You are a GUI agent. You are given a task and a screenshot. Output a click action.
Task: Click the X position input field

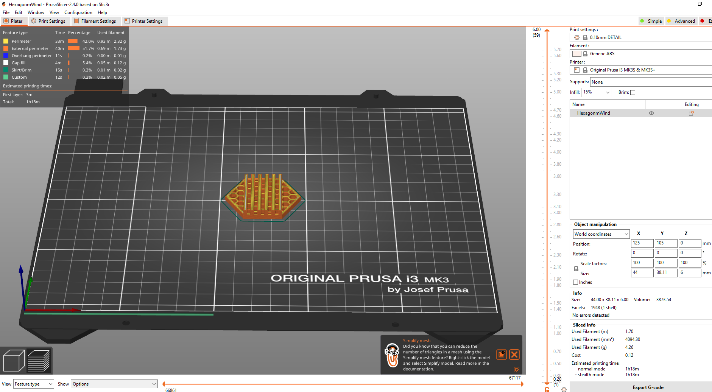[642, 243]
